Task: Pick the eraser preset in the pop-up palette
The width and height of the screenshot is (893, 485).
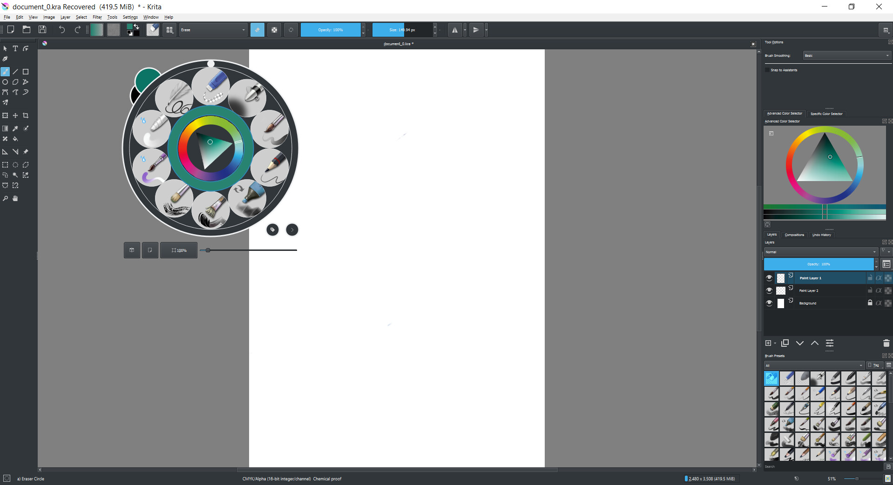Action: point(211,86)
